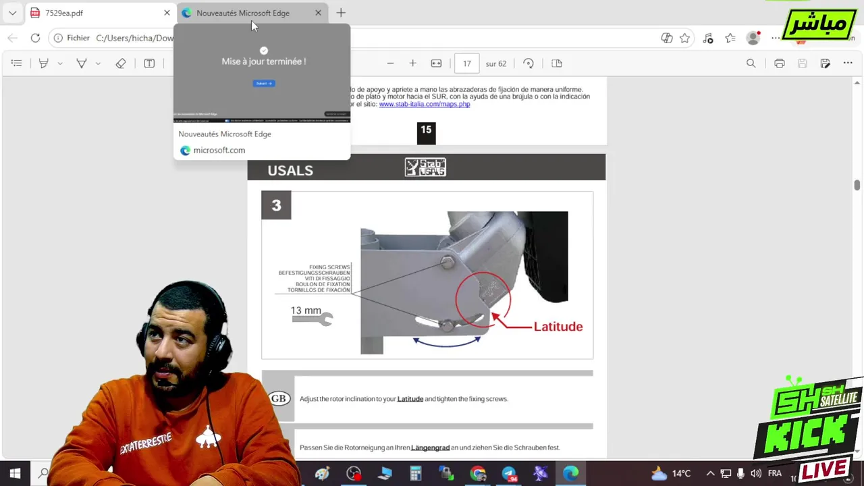Save the PDF document
864x486 pixels.
click(803, 63)
